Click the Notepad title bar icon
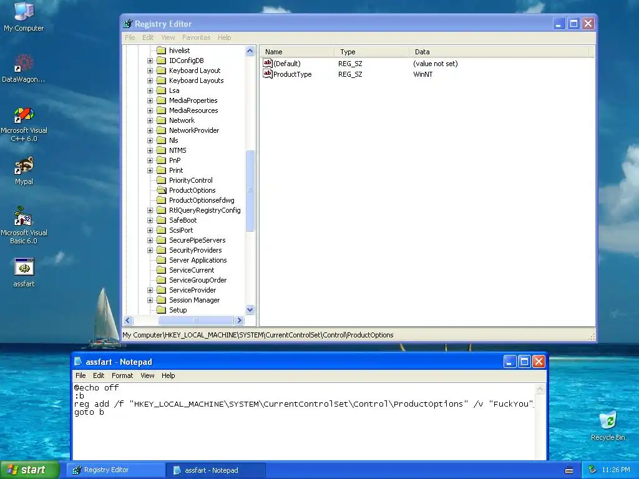Image resolution: width=639 pixels, height=479 pixels. (78, 362)
